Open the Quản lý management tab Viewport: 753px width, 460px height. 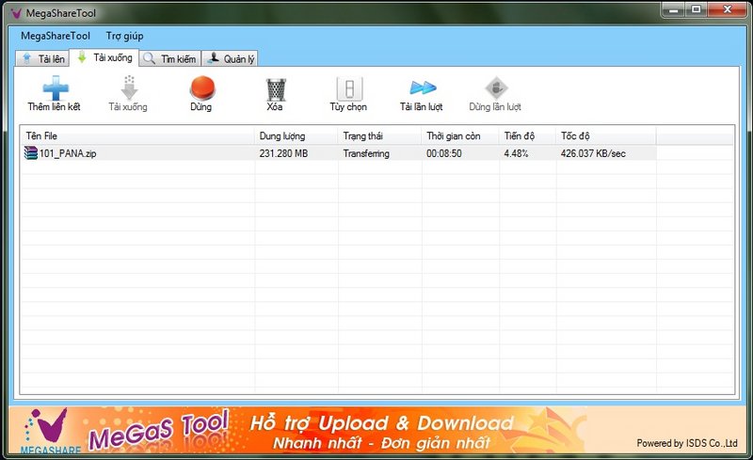coord(231,58)
